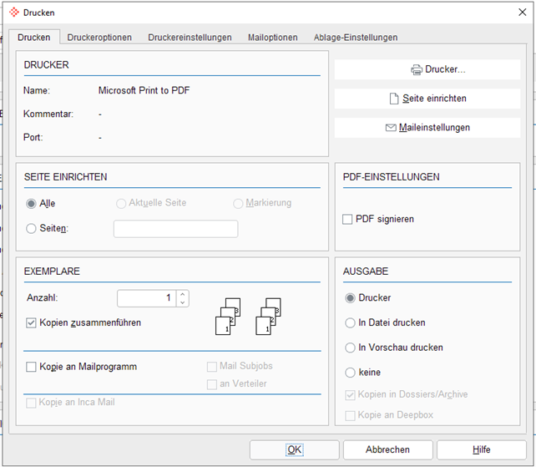Click the Kommentar: label
536x467 pixels.
tap(48, 114)
